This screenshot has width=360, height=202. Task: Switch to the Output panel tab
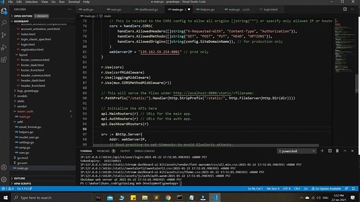125,151
